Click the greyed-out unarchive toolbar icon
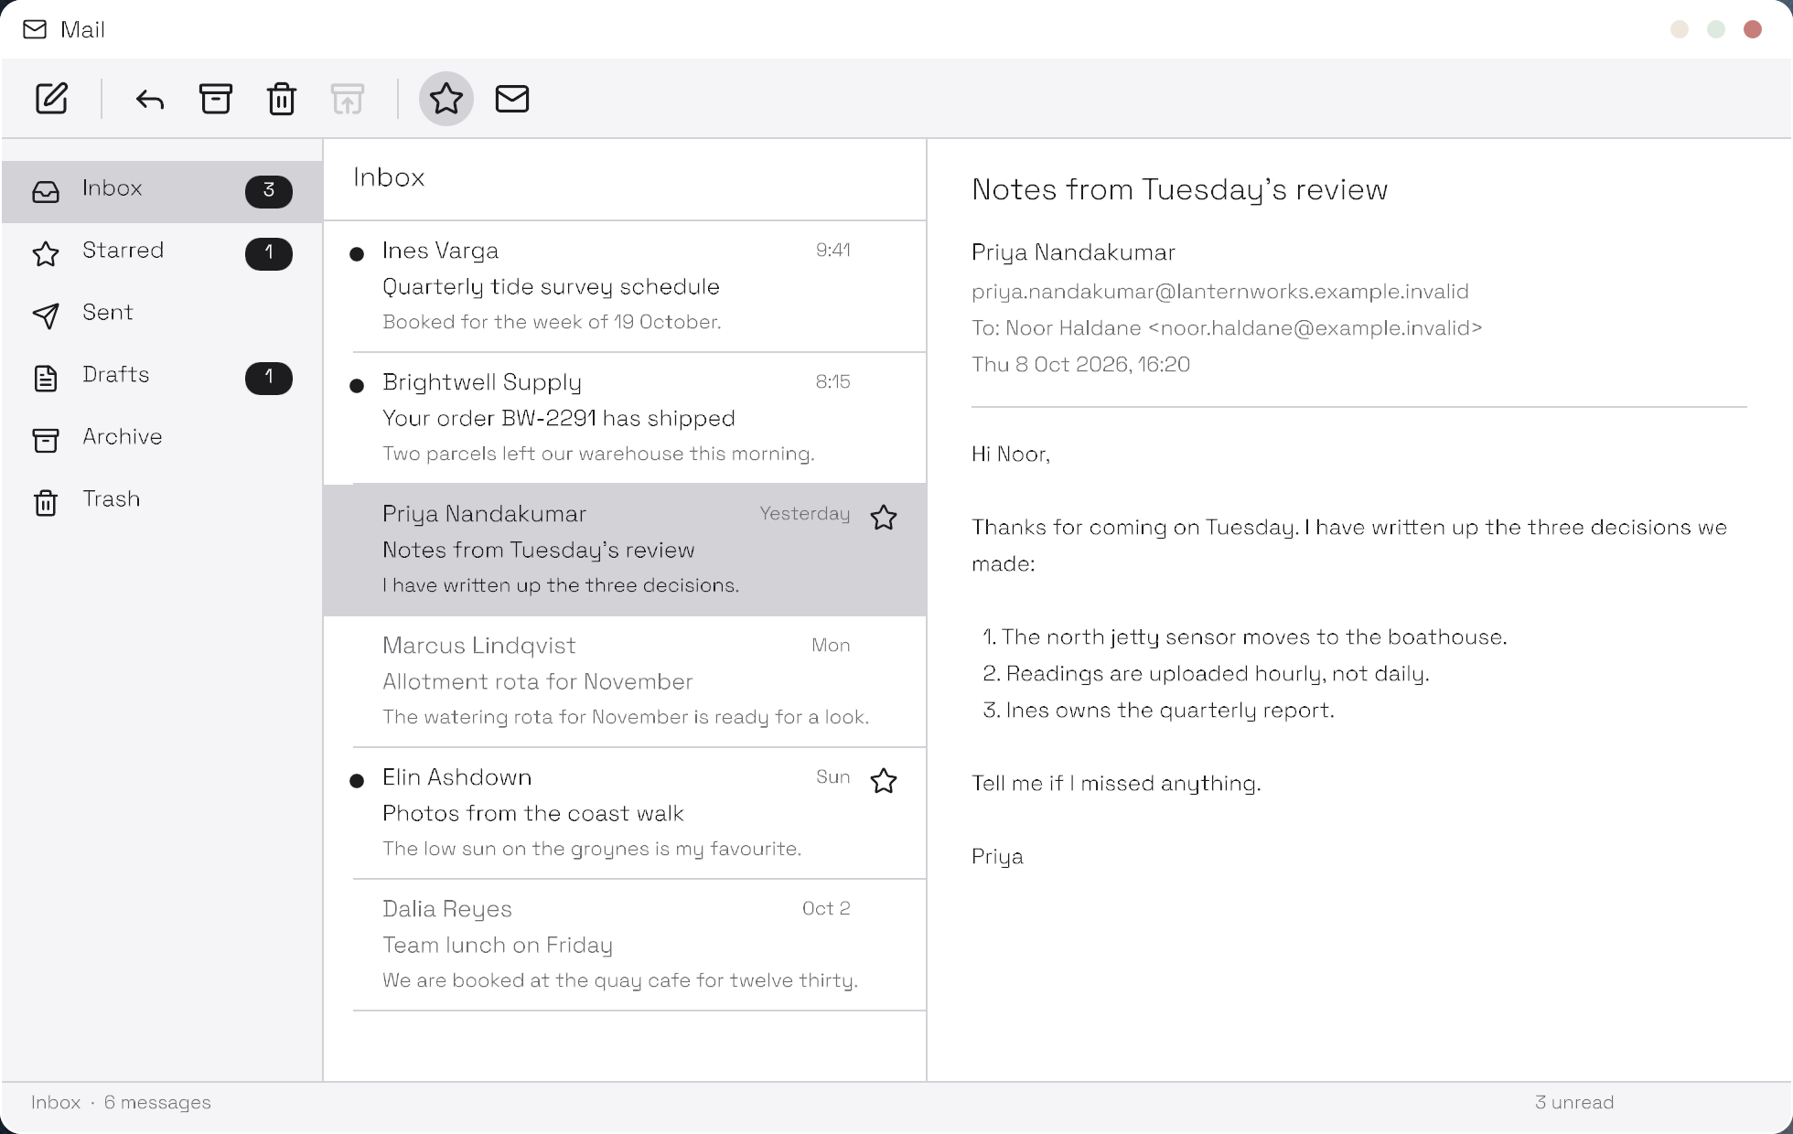Viewport: 1793px width, 1134px height. click(x=348, y=99)
